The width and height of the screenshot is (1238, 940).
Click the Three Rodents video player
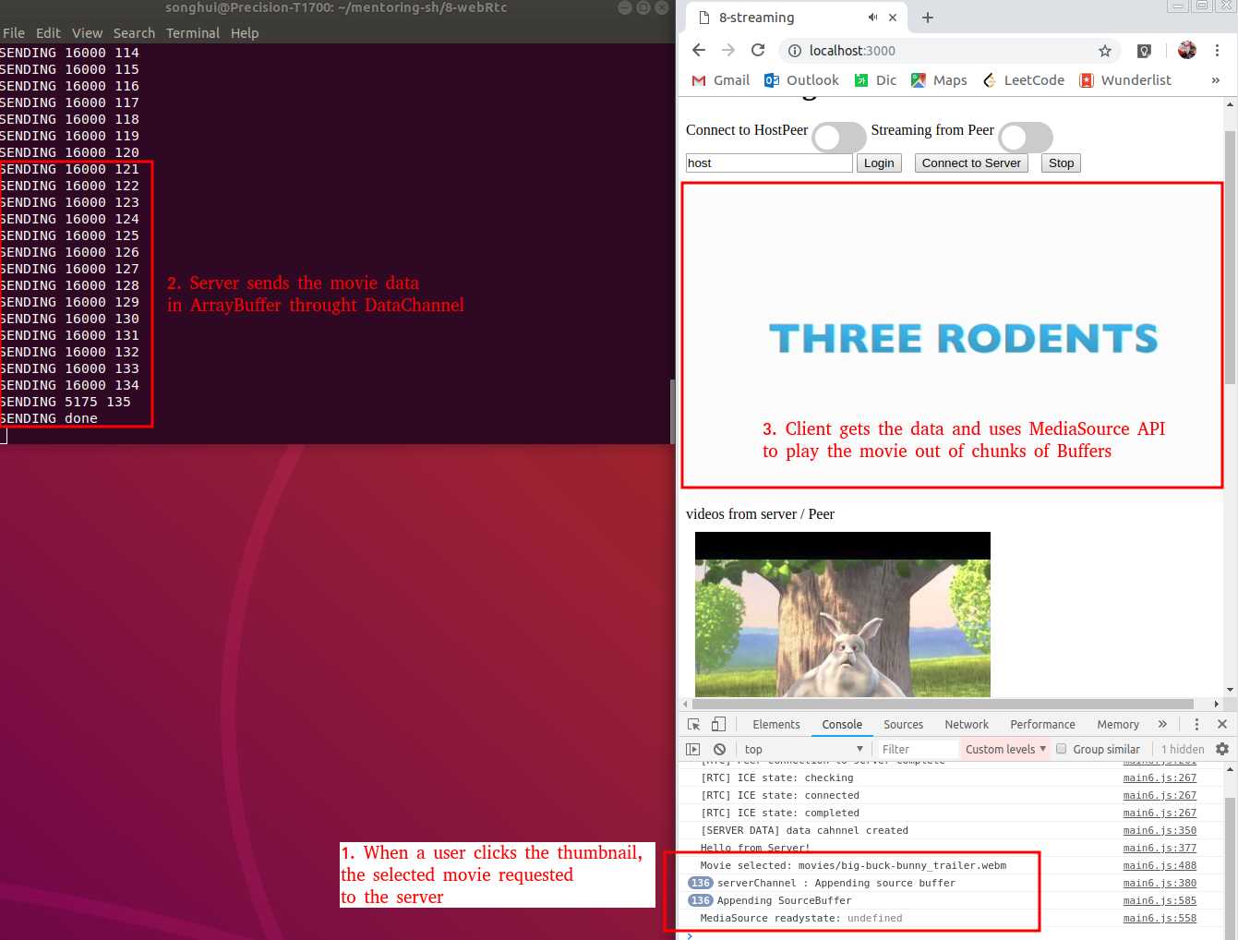click(952, 334)
